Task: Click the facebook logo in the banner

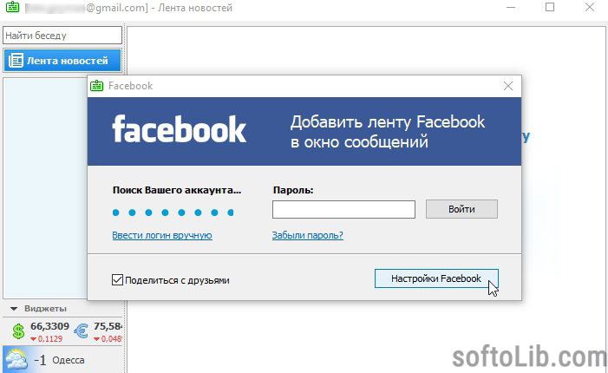Action: tap(180, 129)
